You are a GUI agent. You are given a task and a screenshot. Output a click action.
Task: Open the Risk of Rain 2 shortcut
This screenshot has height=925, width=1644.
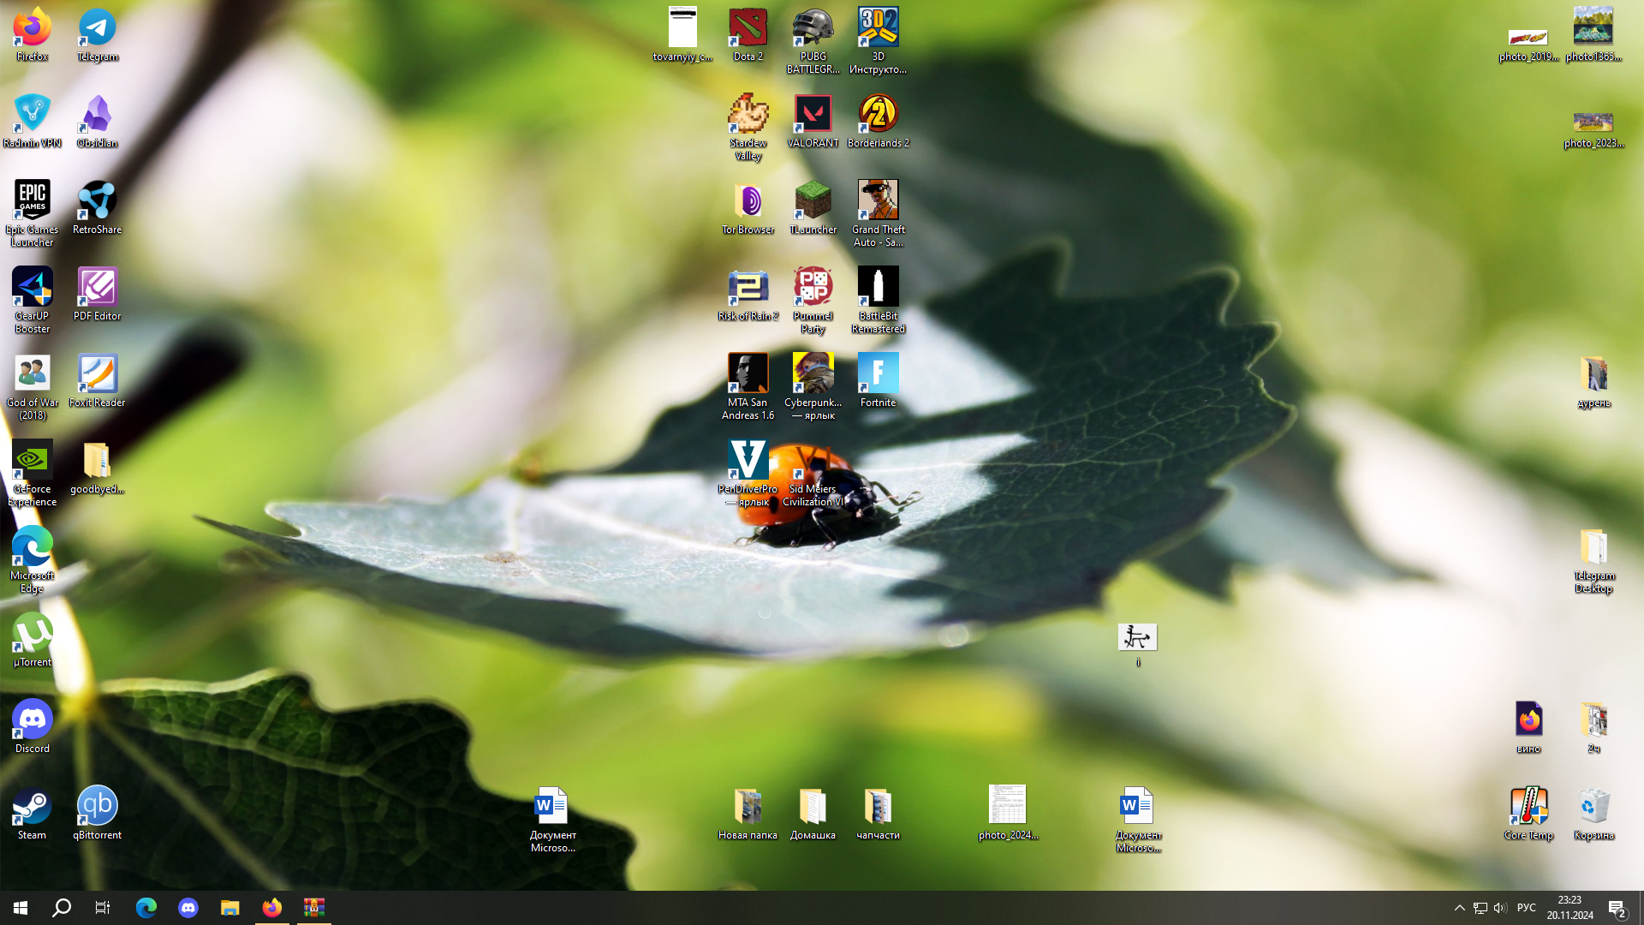[x=748, y=294]
